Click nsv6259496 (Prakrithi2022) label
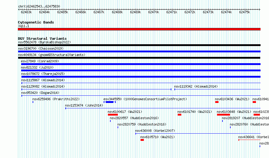This screenshot has height=158, width=269. click(56, 99)
